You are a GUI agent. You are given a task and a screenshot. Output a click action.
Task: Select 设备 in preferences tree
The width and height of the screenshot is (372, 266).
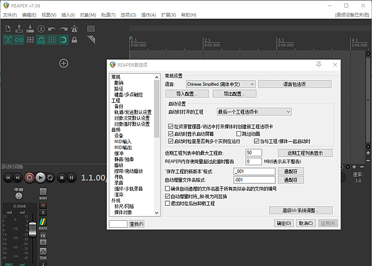[119, 135]
